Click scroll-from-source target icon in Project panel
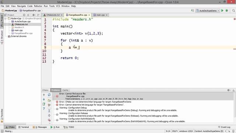 pos(24,15)
